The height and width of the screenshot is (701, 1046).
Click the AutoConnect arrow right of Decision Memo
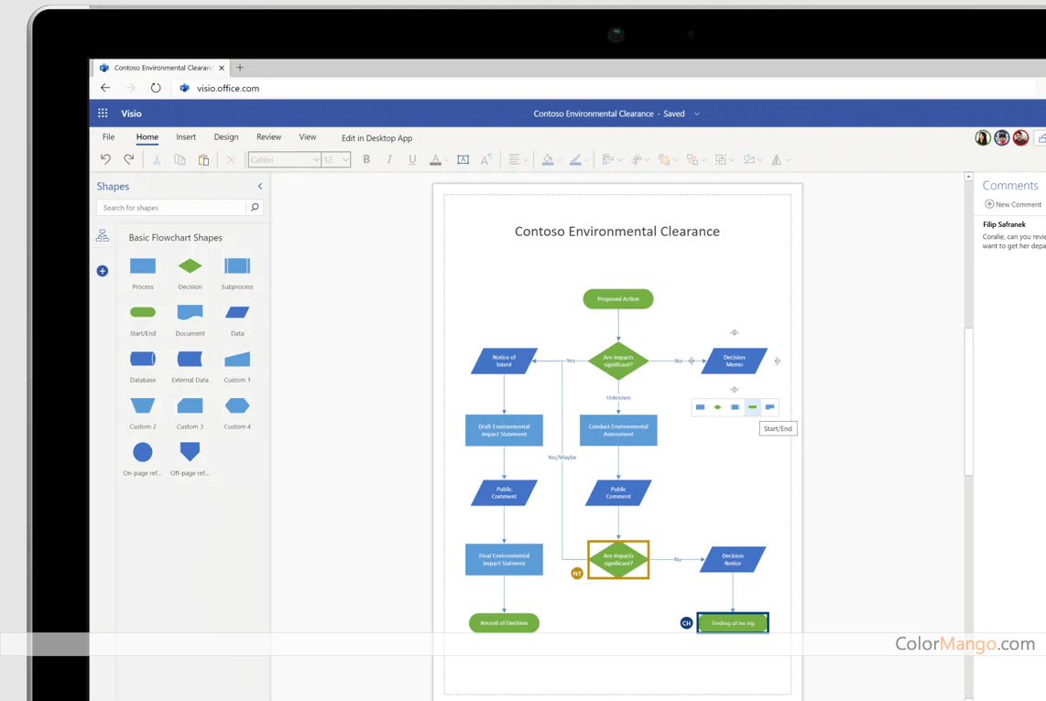(x=777, y=361)
